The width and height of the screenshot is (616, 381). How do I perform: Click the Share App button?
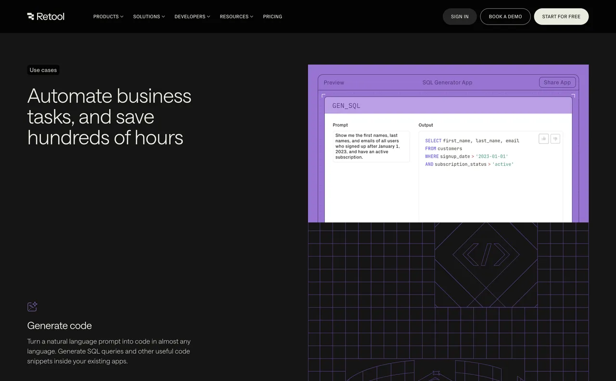(557, 82)
